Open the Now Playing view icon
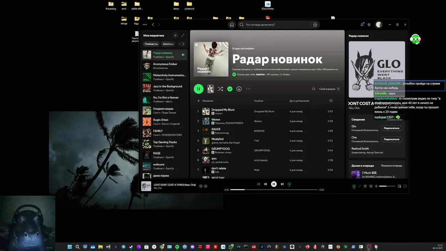The height and width of the screenshot is (251, 446). tap(354, 186)
